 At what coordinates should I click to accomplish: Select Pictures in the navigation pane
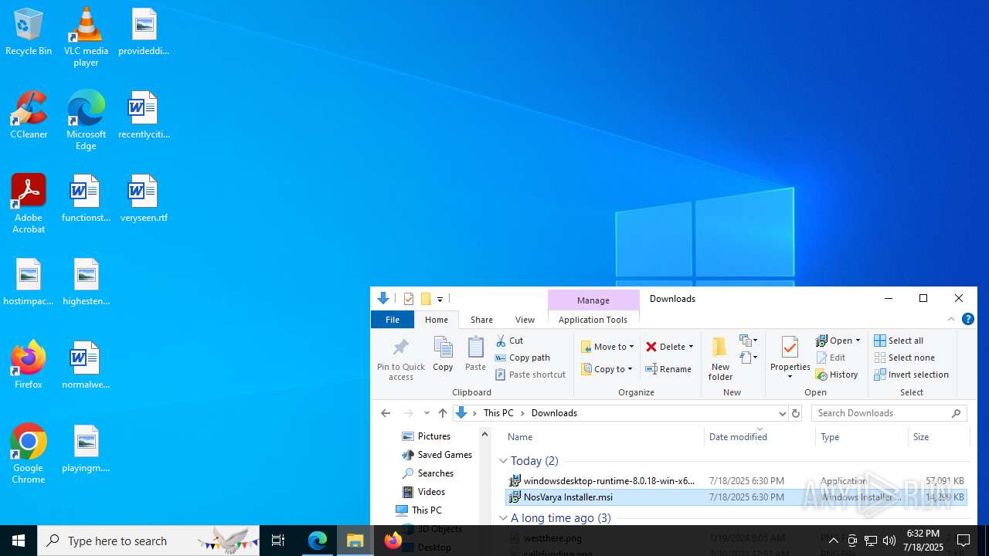click(x=426, y=436)
